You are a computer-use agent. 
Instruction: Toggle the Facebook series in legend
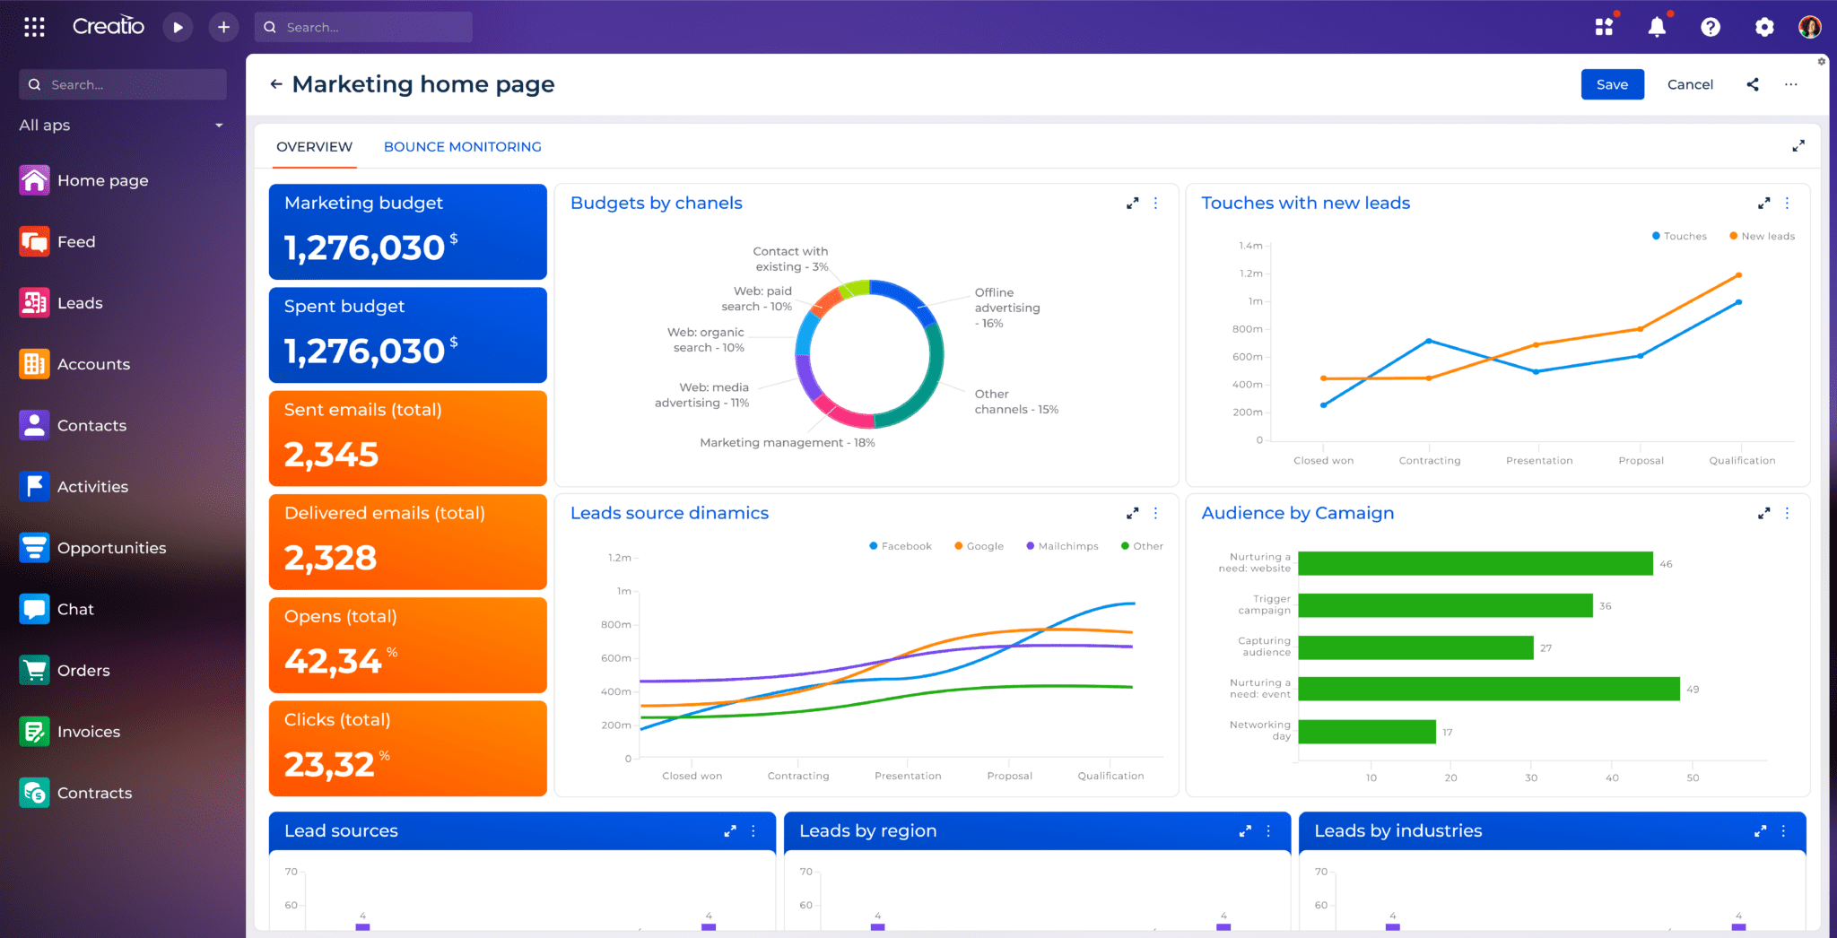(901, 546)
